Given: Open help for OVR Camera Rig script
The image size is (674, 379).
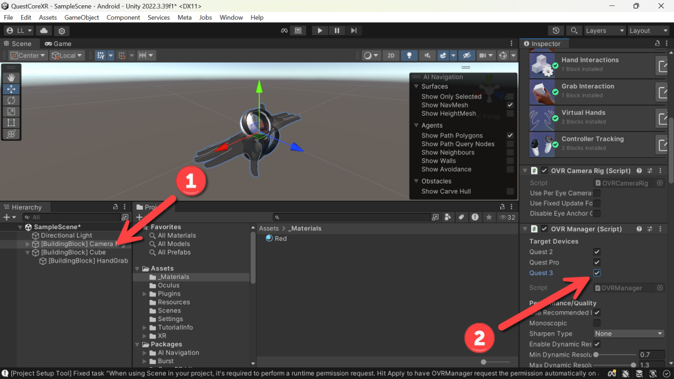Looking at the screenshot, I should 639,170.
